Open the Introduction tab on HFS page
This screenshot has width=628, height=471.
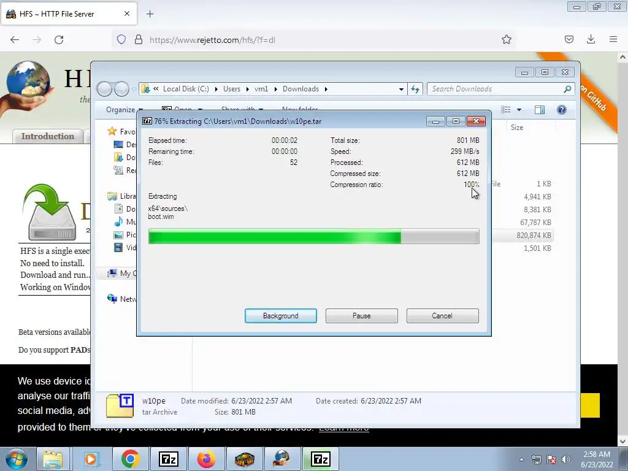(48, 136)
